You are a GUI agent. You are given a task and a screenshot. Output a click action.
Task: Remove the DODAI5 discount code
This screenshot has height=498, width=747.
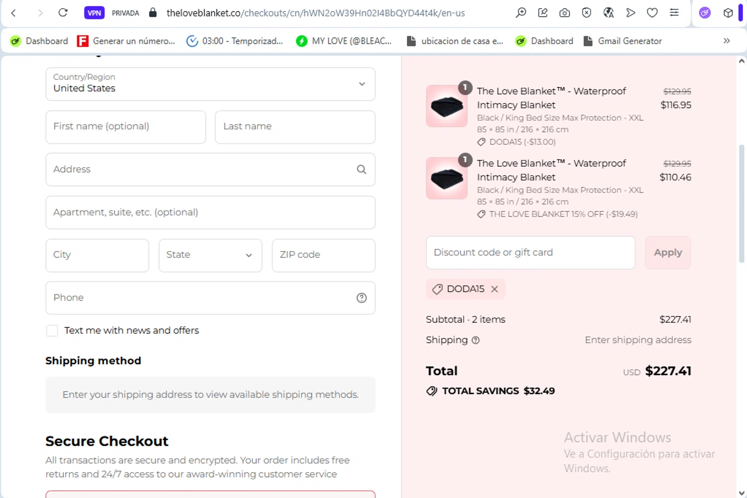coord(495,289)
